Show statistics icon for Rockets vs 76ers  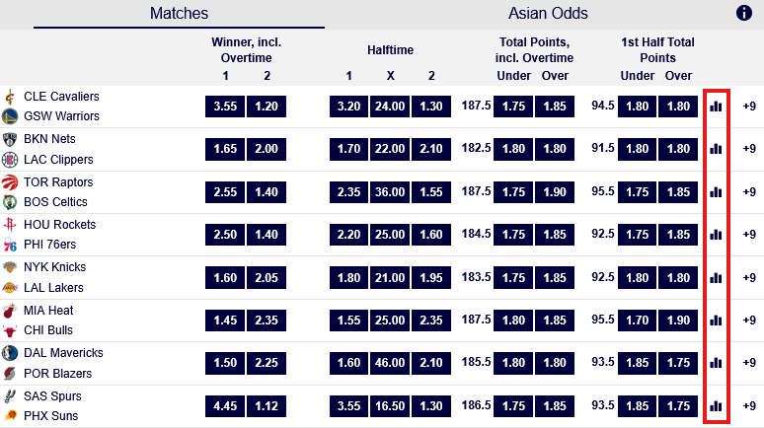click(717, 235)
